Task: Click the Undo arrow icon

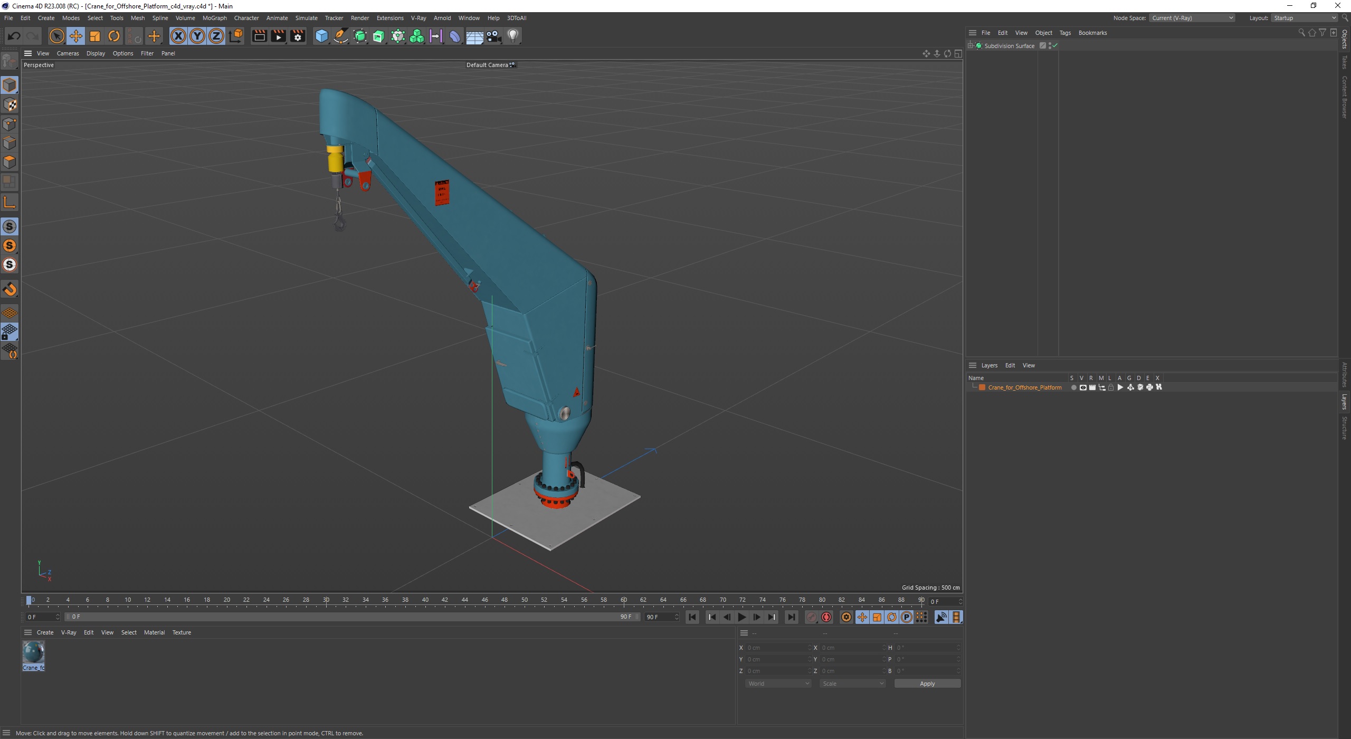Action: coord(14,36)
